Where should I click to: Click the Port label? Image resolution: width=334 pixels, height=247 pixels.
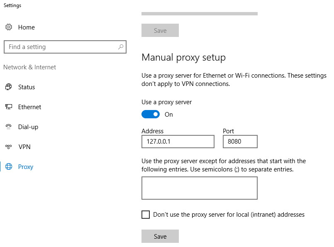(228, 131)
